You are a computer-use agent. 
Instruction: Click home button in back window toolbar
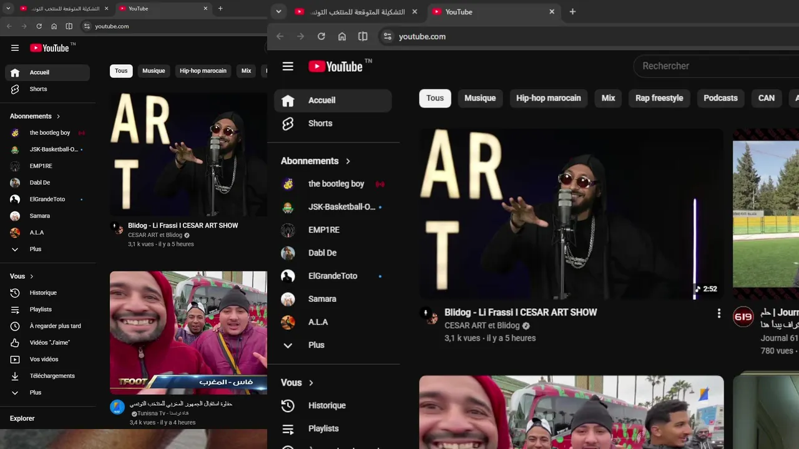click(x=54, y=26)
